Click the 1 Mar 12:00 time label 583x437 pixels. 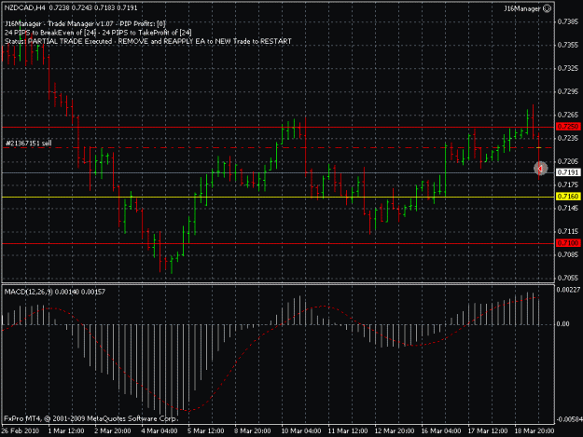[66, 430]
